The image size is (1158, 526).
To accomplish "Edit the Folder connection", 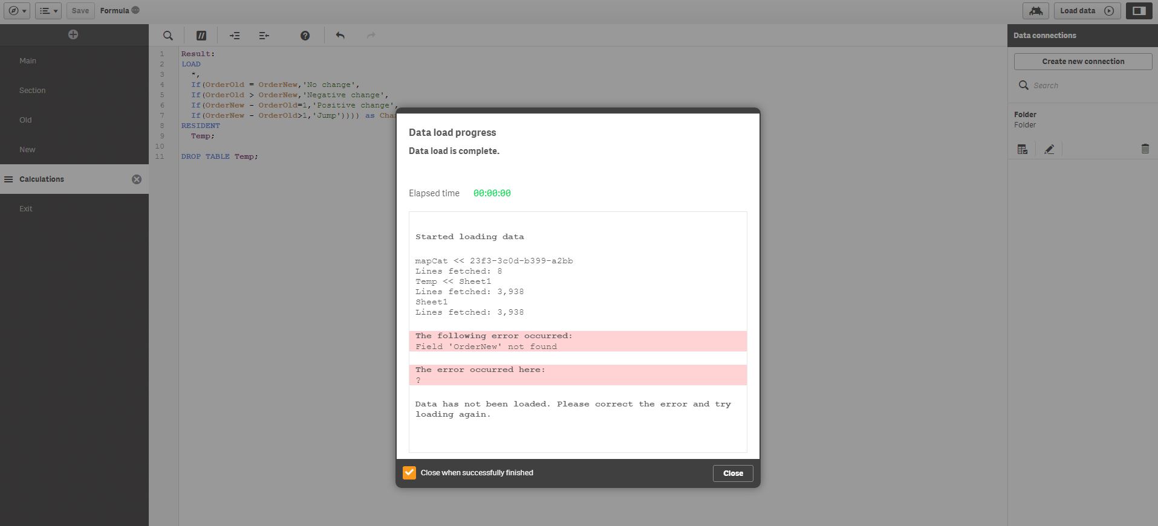I will tap(1049, 149).
